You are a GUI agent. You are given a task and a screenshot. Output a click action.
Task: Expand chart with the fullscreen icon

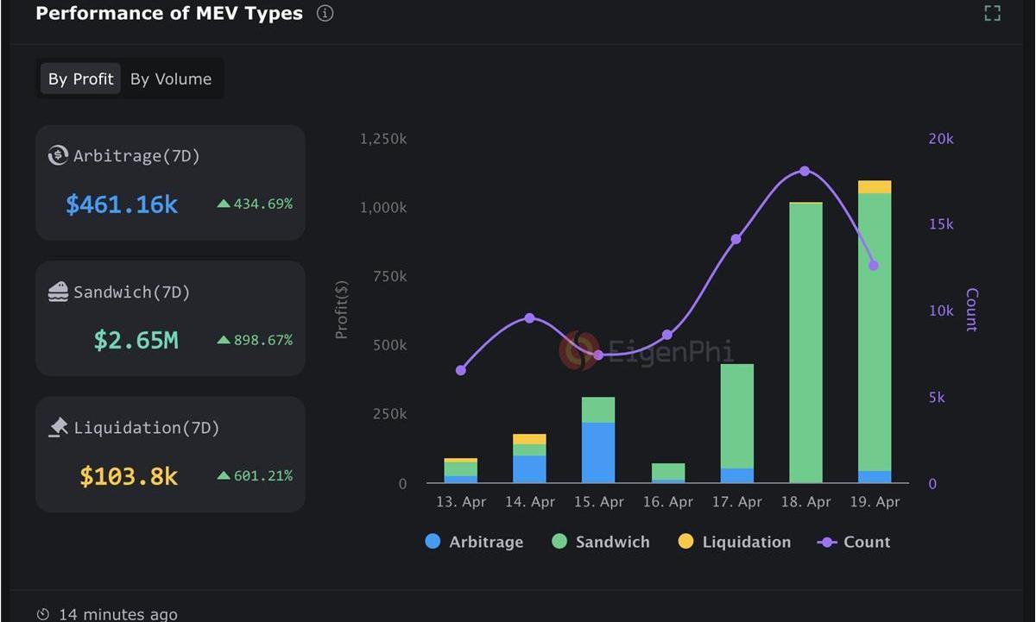pos(992,13)
